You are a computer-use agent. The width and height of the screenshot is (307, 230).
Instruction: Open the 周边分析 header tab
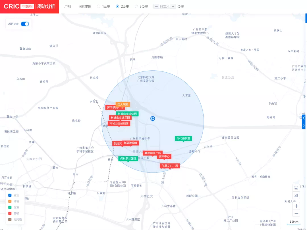click(x=46, y=7)
